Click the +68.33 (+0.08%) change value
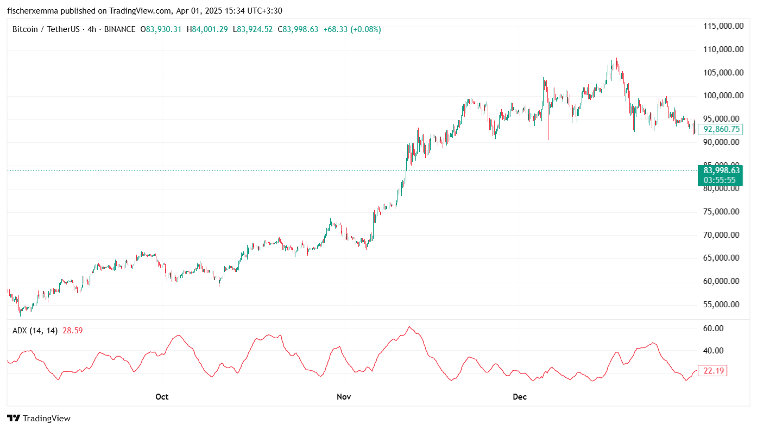The width and height of the screenshot is (757, 430). point(352,29)
